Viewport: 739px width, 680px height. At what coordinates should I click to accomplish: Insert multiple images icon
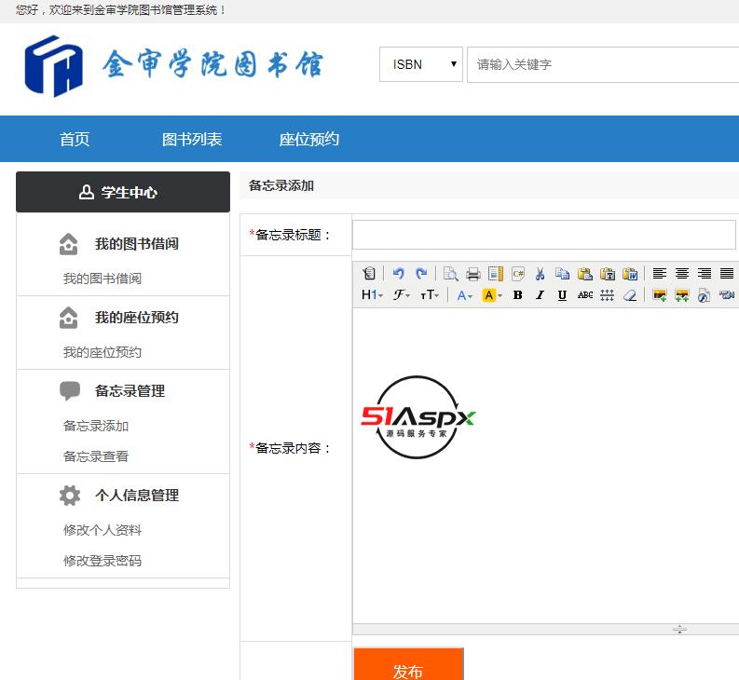(x=682, y=295)
